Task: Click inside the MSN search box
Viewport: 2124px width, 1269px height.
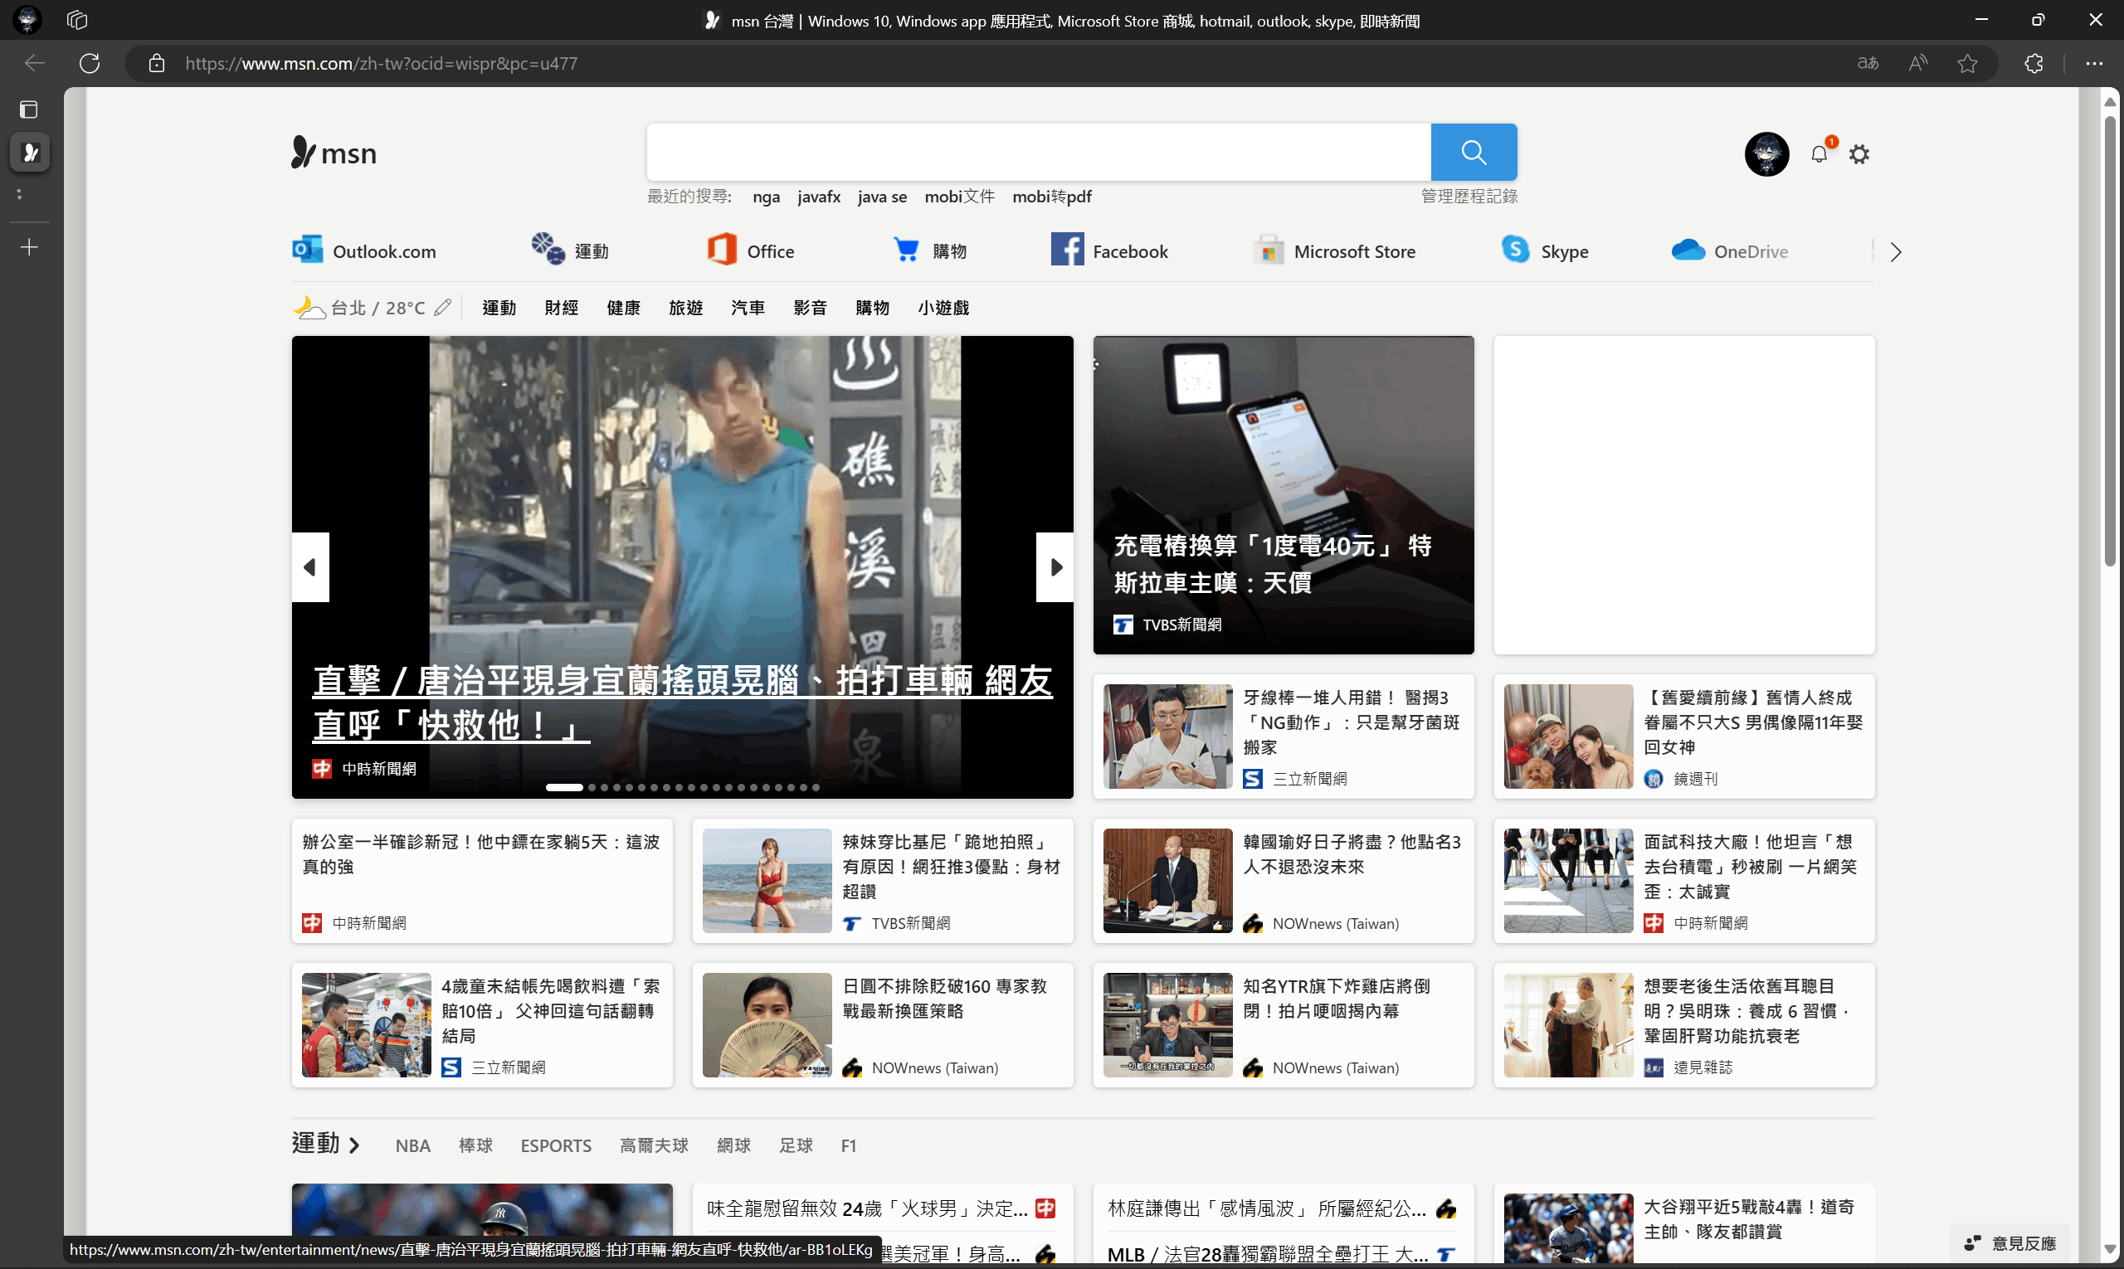Action: point(1037,153)
